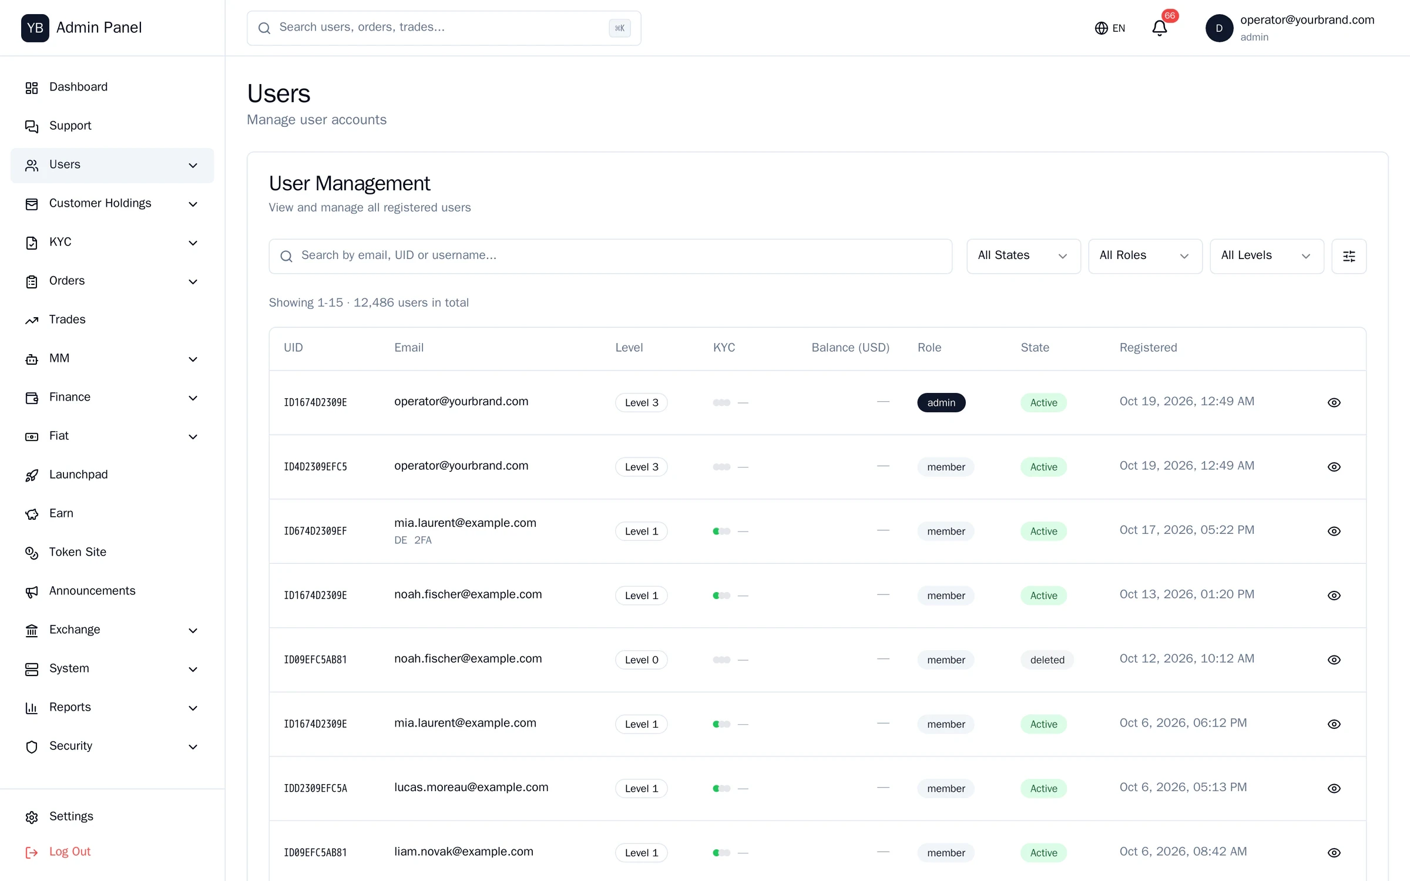Screen dimensions: 1410x881
Task: View deleted user ID09EFC5AB81 Oct 12 eye icon
Action: point(1334,660)
